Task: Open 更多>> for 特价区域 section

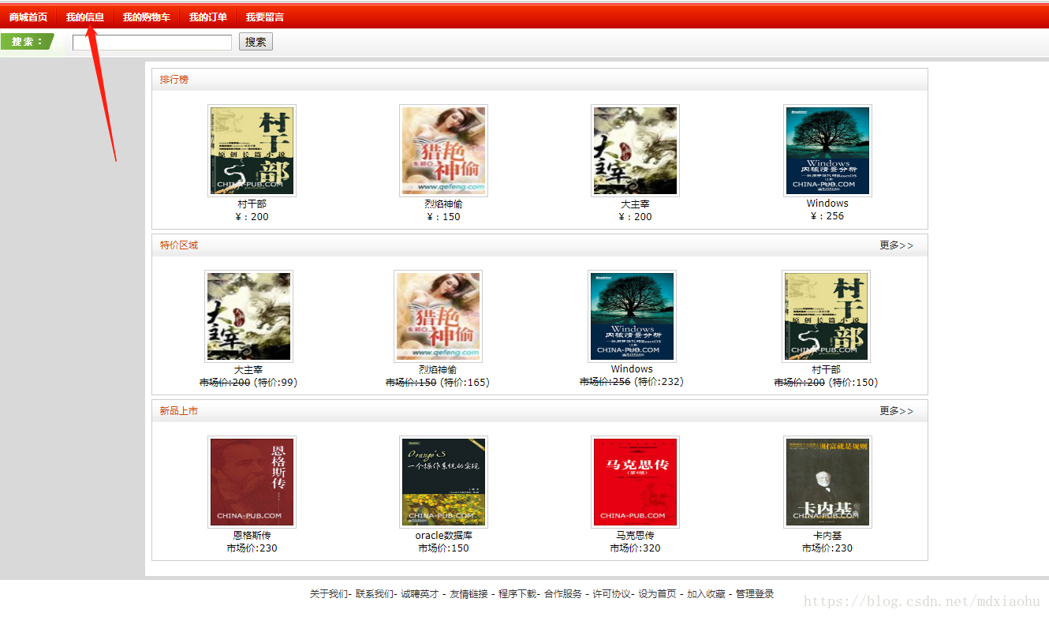Action: pyautogui.click(x=897, y=245)
